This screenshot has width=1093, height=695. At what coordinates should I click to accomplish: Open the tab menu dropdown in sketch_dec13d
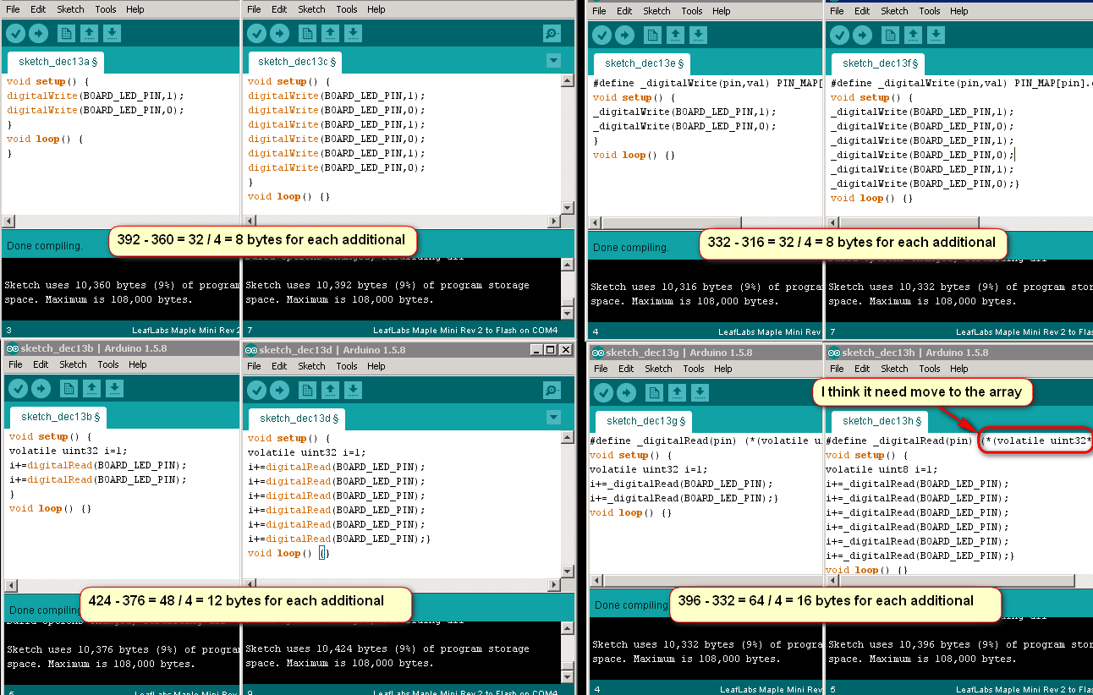click(552, 417)
